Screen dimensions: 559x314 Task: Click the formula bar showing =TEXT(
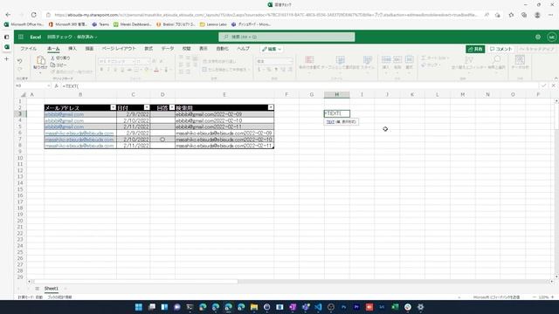pos(300,86)
